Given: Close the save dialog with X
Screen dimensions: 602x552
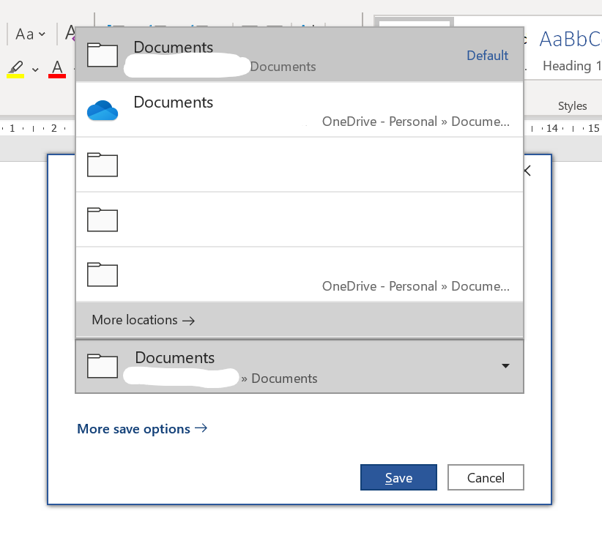Looking at the screenshot, I should tap(527, 171).
